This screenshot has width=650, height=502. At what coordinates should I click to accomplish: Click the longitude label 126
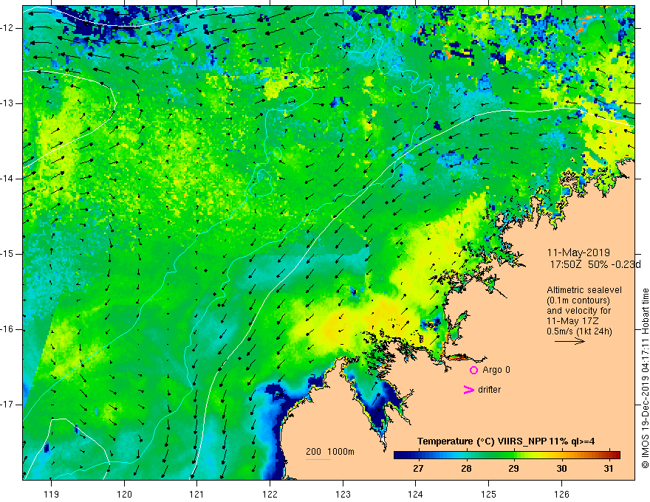[561, 494]
